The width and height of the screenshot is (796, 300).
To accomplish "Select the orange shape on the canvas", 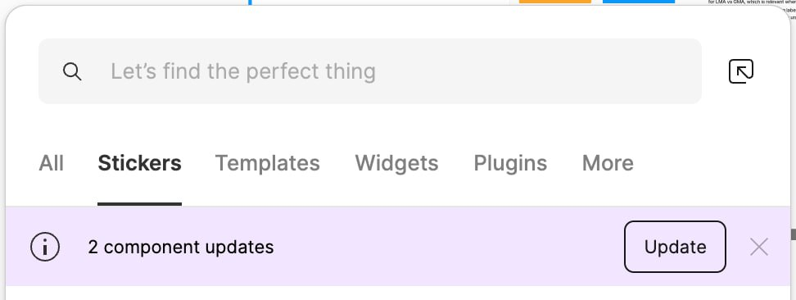I will (555, 2).
